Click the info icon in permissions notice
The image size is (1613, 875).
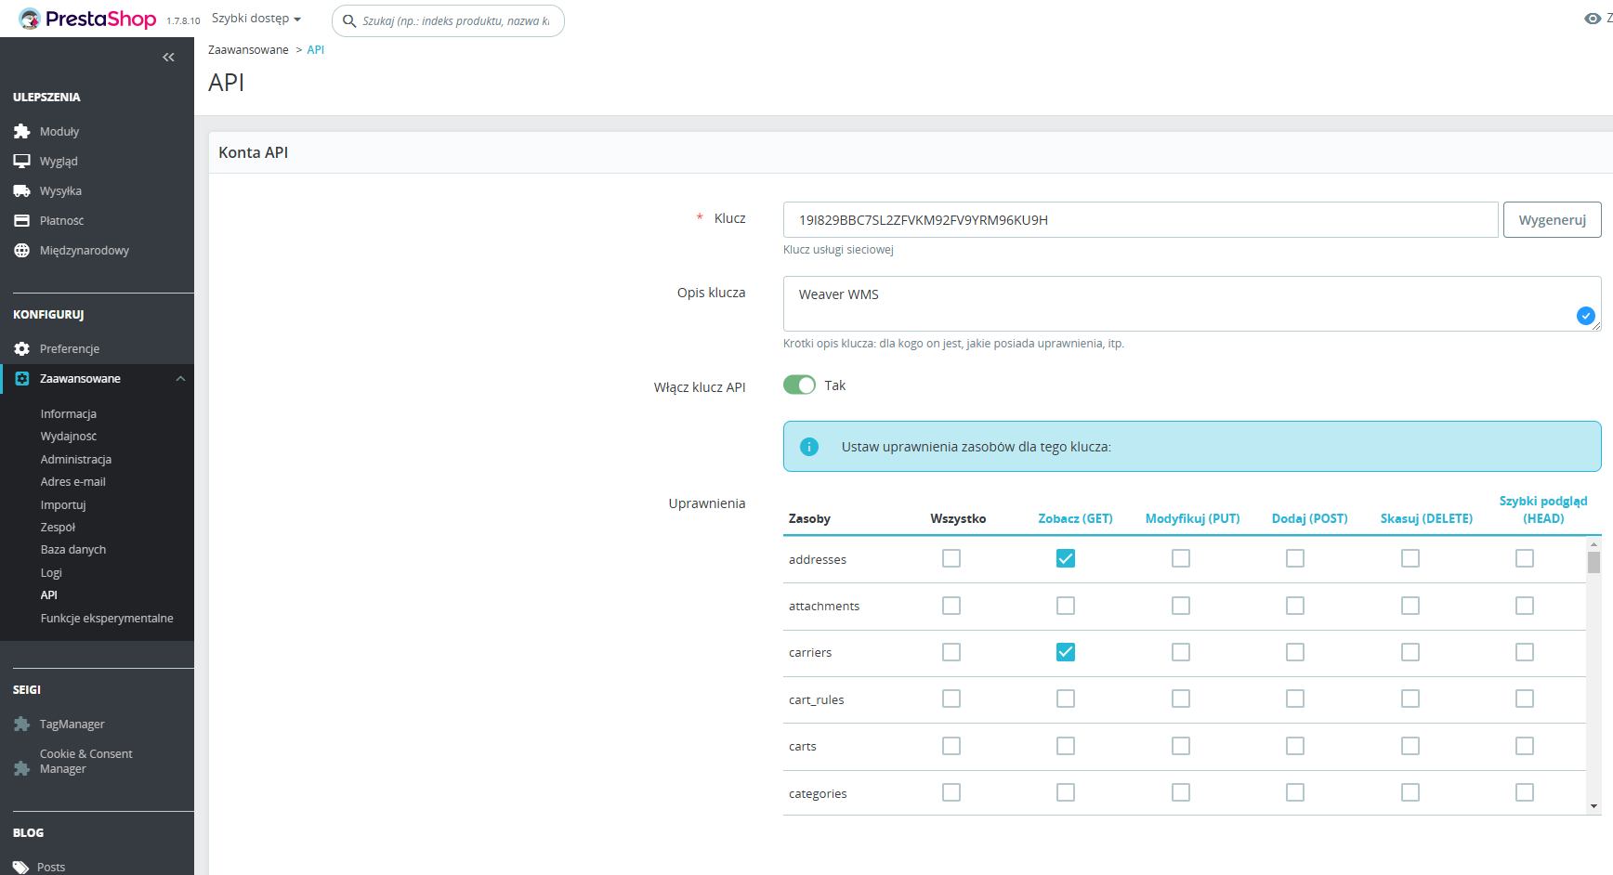pyautogui.click(x=809, y=447)
